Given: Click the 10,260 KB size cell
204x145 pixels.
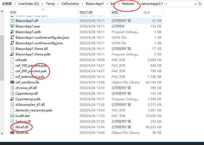Looking at the screenshot, I should 153,116.
